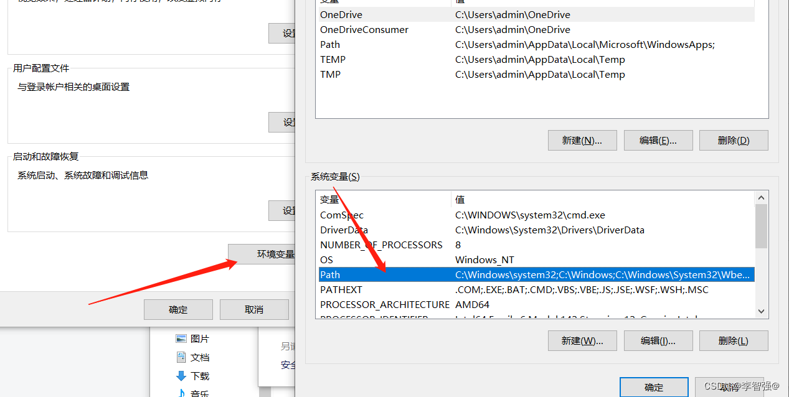This screenshot has height=397, width=789.
Task: Click scroll up arrow of system variables list
Action: coord(761,197)
